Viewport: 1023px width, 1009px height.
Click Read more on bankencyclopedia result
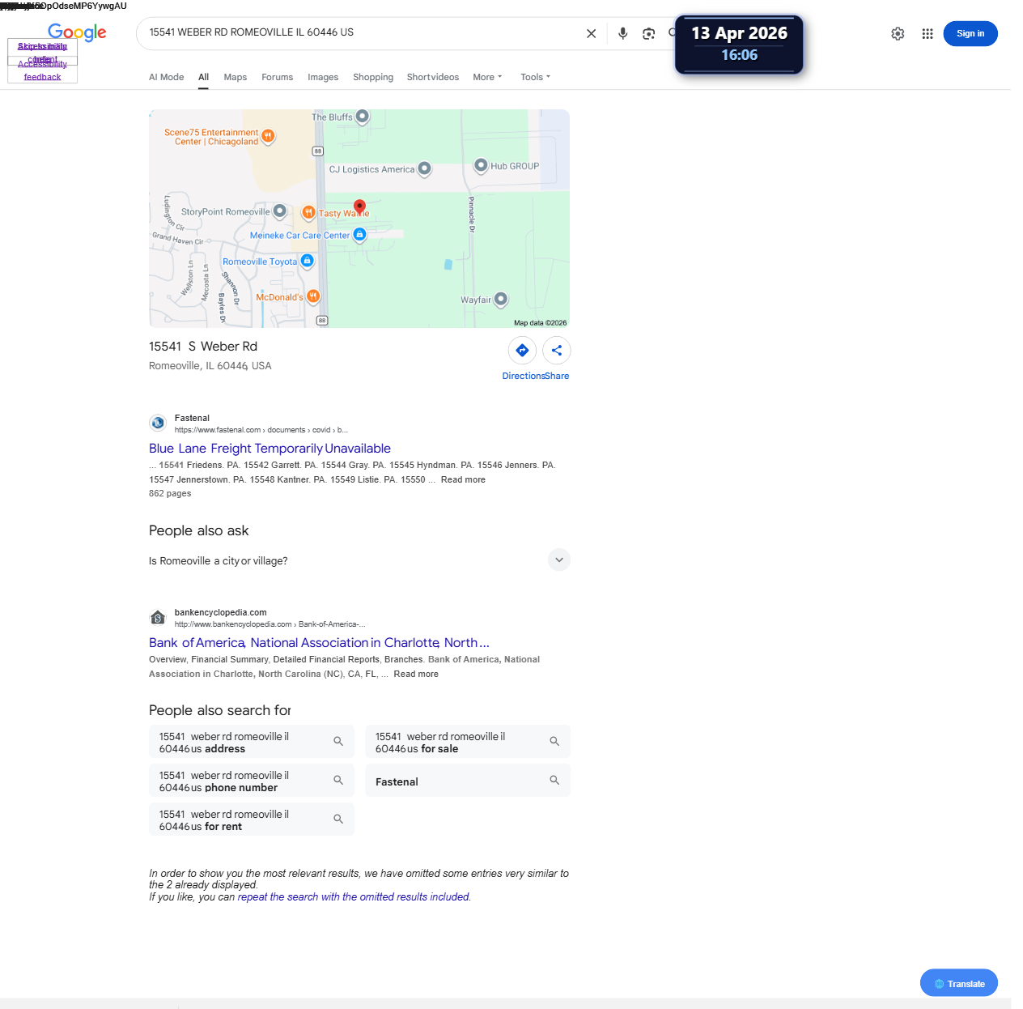pos(416,674)
